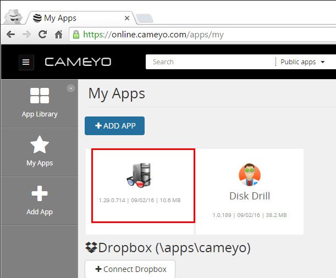336x278 pixels.
Task: Go to browser home page icon
Action: click(58, 35)
